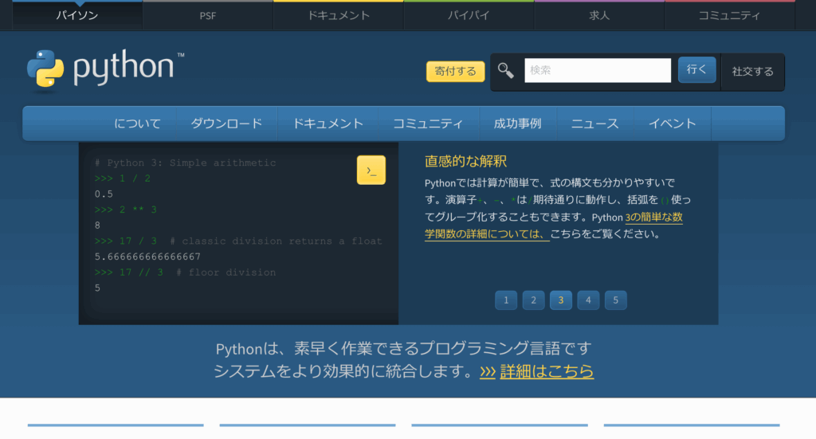Open the ニュース navigation menu
Screen dimensions: 816x439
[x=594, y=123]
